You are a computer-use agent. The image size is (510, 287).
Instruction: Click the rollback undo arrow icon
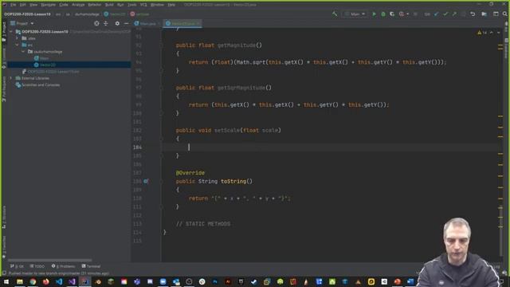[473, 14]
